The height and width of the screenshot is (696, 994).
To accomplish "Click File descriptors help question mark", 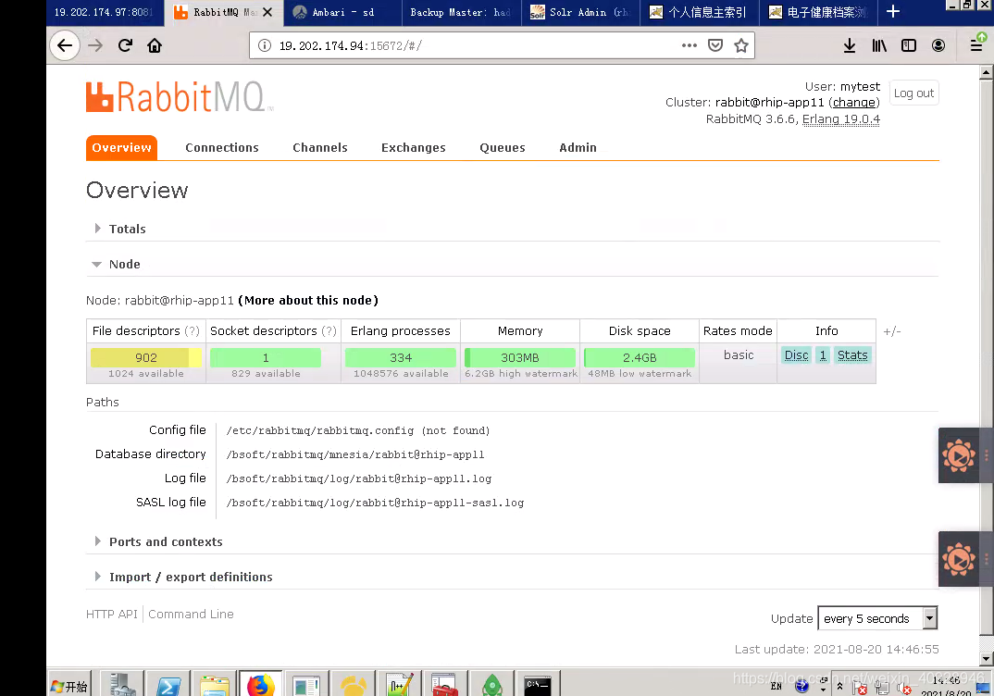I will point(193,331).
